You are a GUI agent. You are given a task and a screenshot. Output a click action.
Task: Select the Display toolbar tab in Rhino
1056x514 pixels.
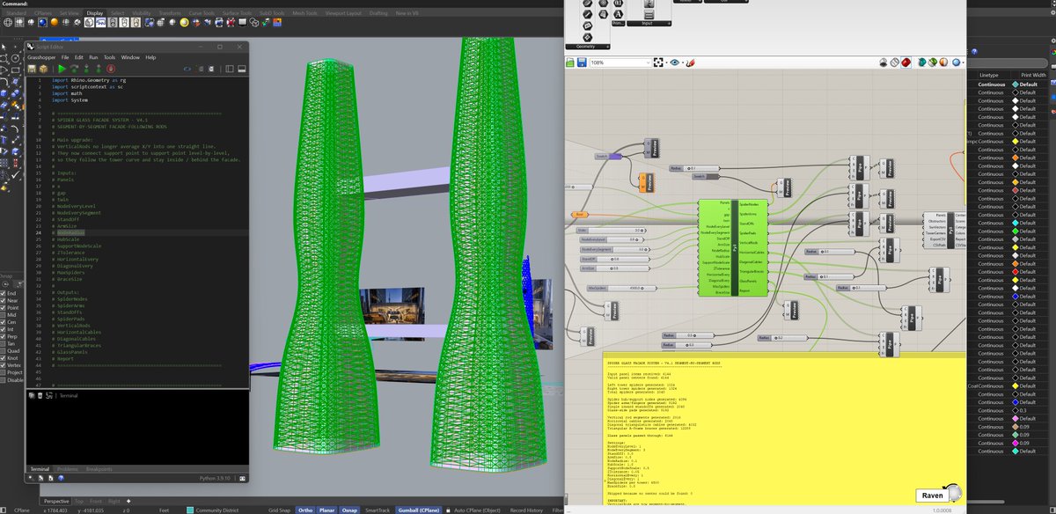click(94, 14)
